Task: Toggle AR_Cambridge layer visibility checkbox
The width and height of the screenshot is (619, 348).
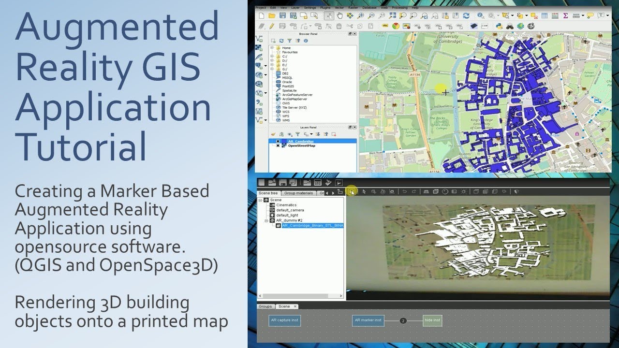Action: (278, 142)
